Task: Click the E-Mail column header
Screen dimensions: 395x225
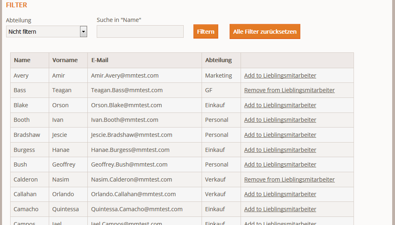Action: (100, 60)
